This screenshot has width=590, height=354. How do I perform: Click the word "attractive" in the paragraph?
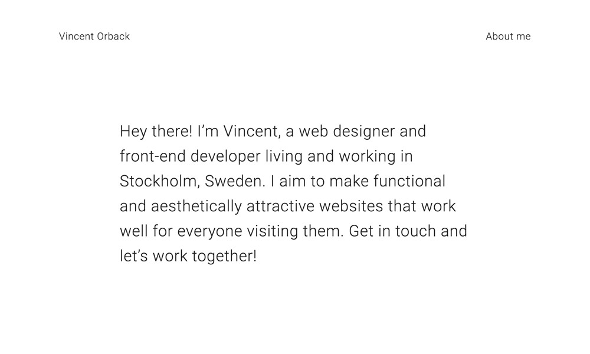280,206
